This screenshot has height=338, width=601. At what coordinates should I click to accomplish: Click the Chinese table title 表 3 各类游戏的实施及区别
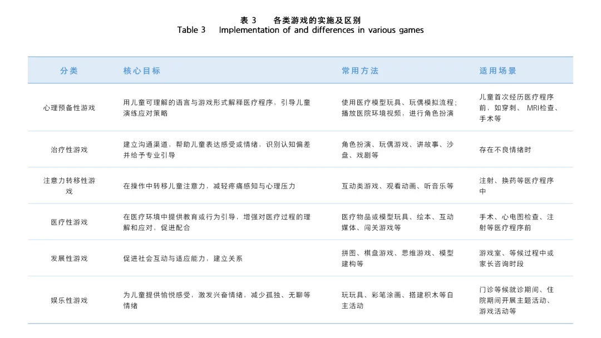[300, 20]
